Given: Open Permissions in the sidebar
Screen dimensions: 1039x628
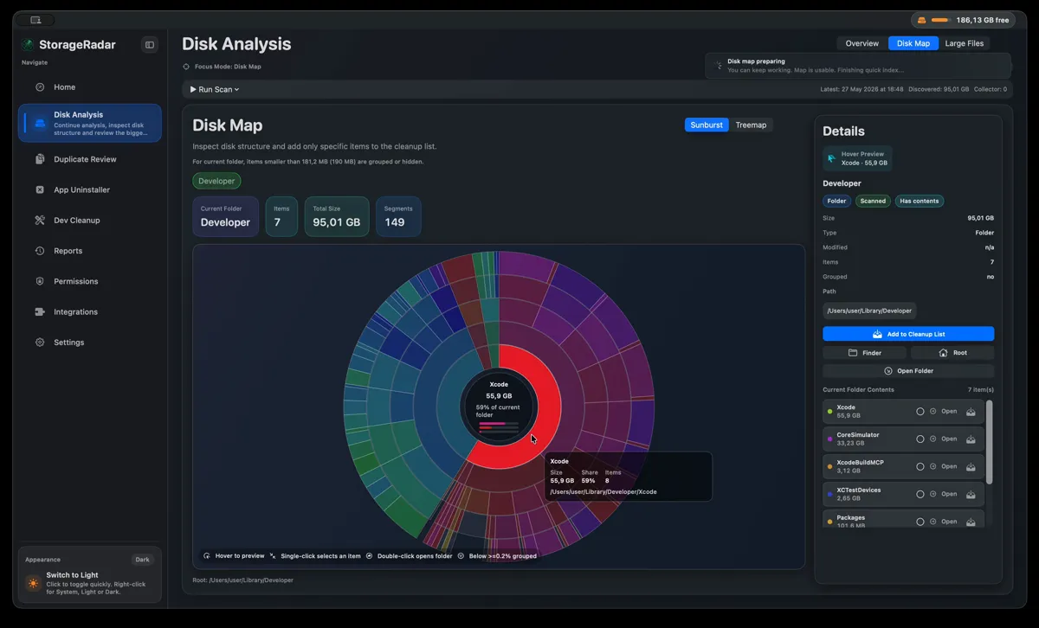Looking at the screenshot, I should (x=89, y=281).
